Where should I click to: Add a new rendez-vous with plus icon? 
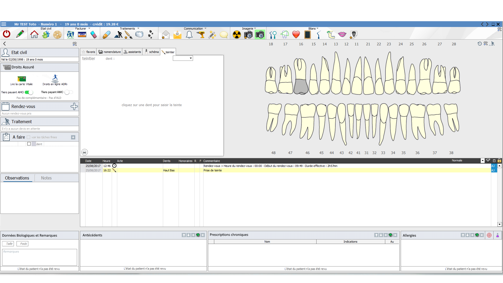(74, 106)
